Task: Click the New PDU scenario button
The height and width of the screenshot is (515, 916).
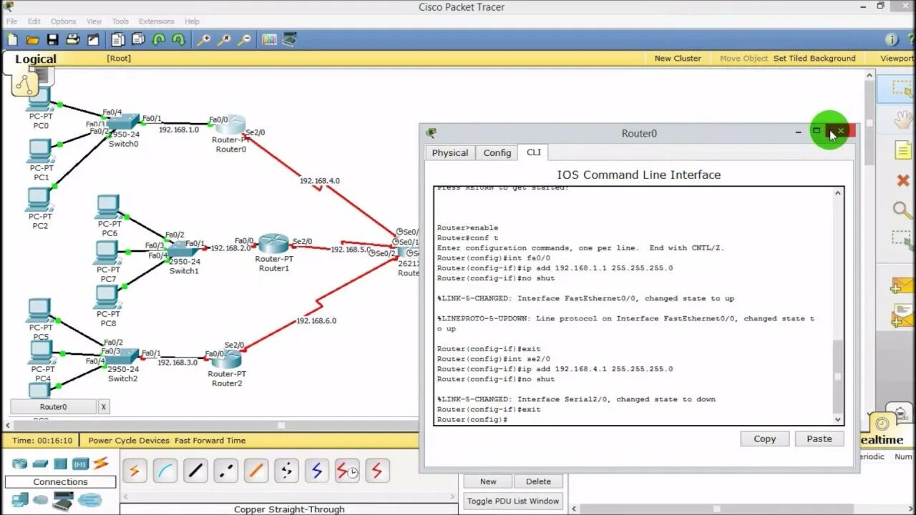Action: [488, 481]
